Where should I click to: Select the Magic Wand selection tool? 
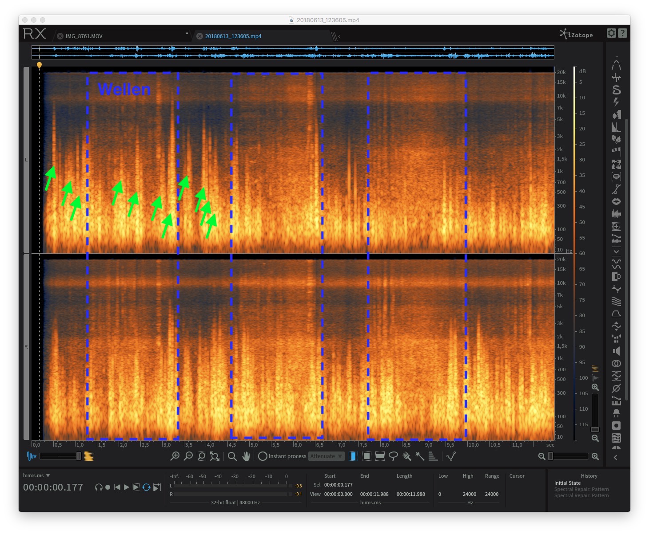(x=420, y=456)
